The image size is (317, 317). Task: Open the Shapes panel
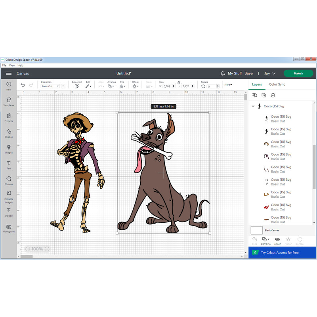coord(8,132)
